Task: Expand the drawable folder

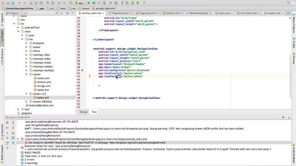Action: [26, 43]
